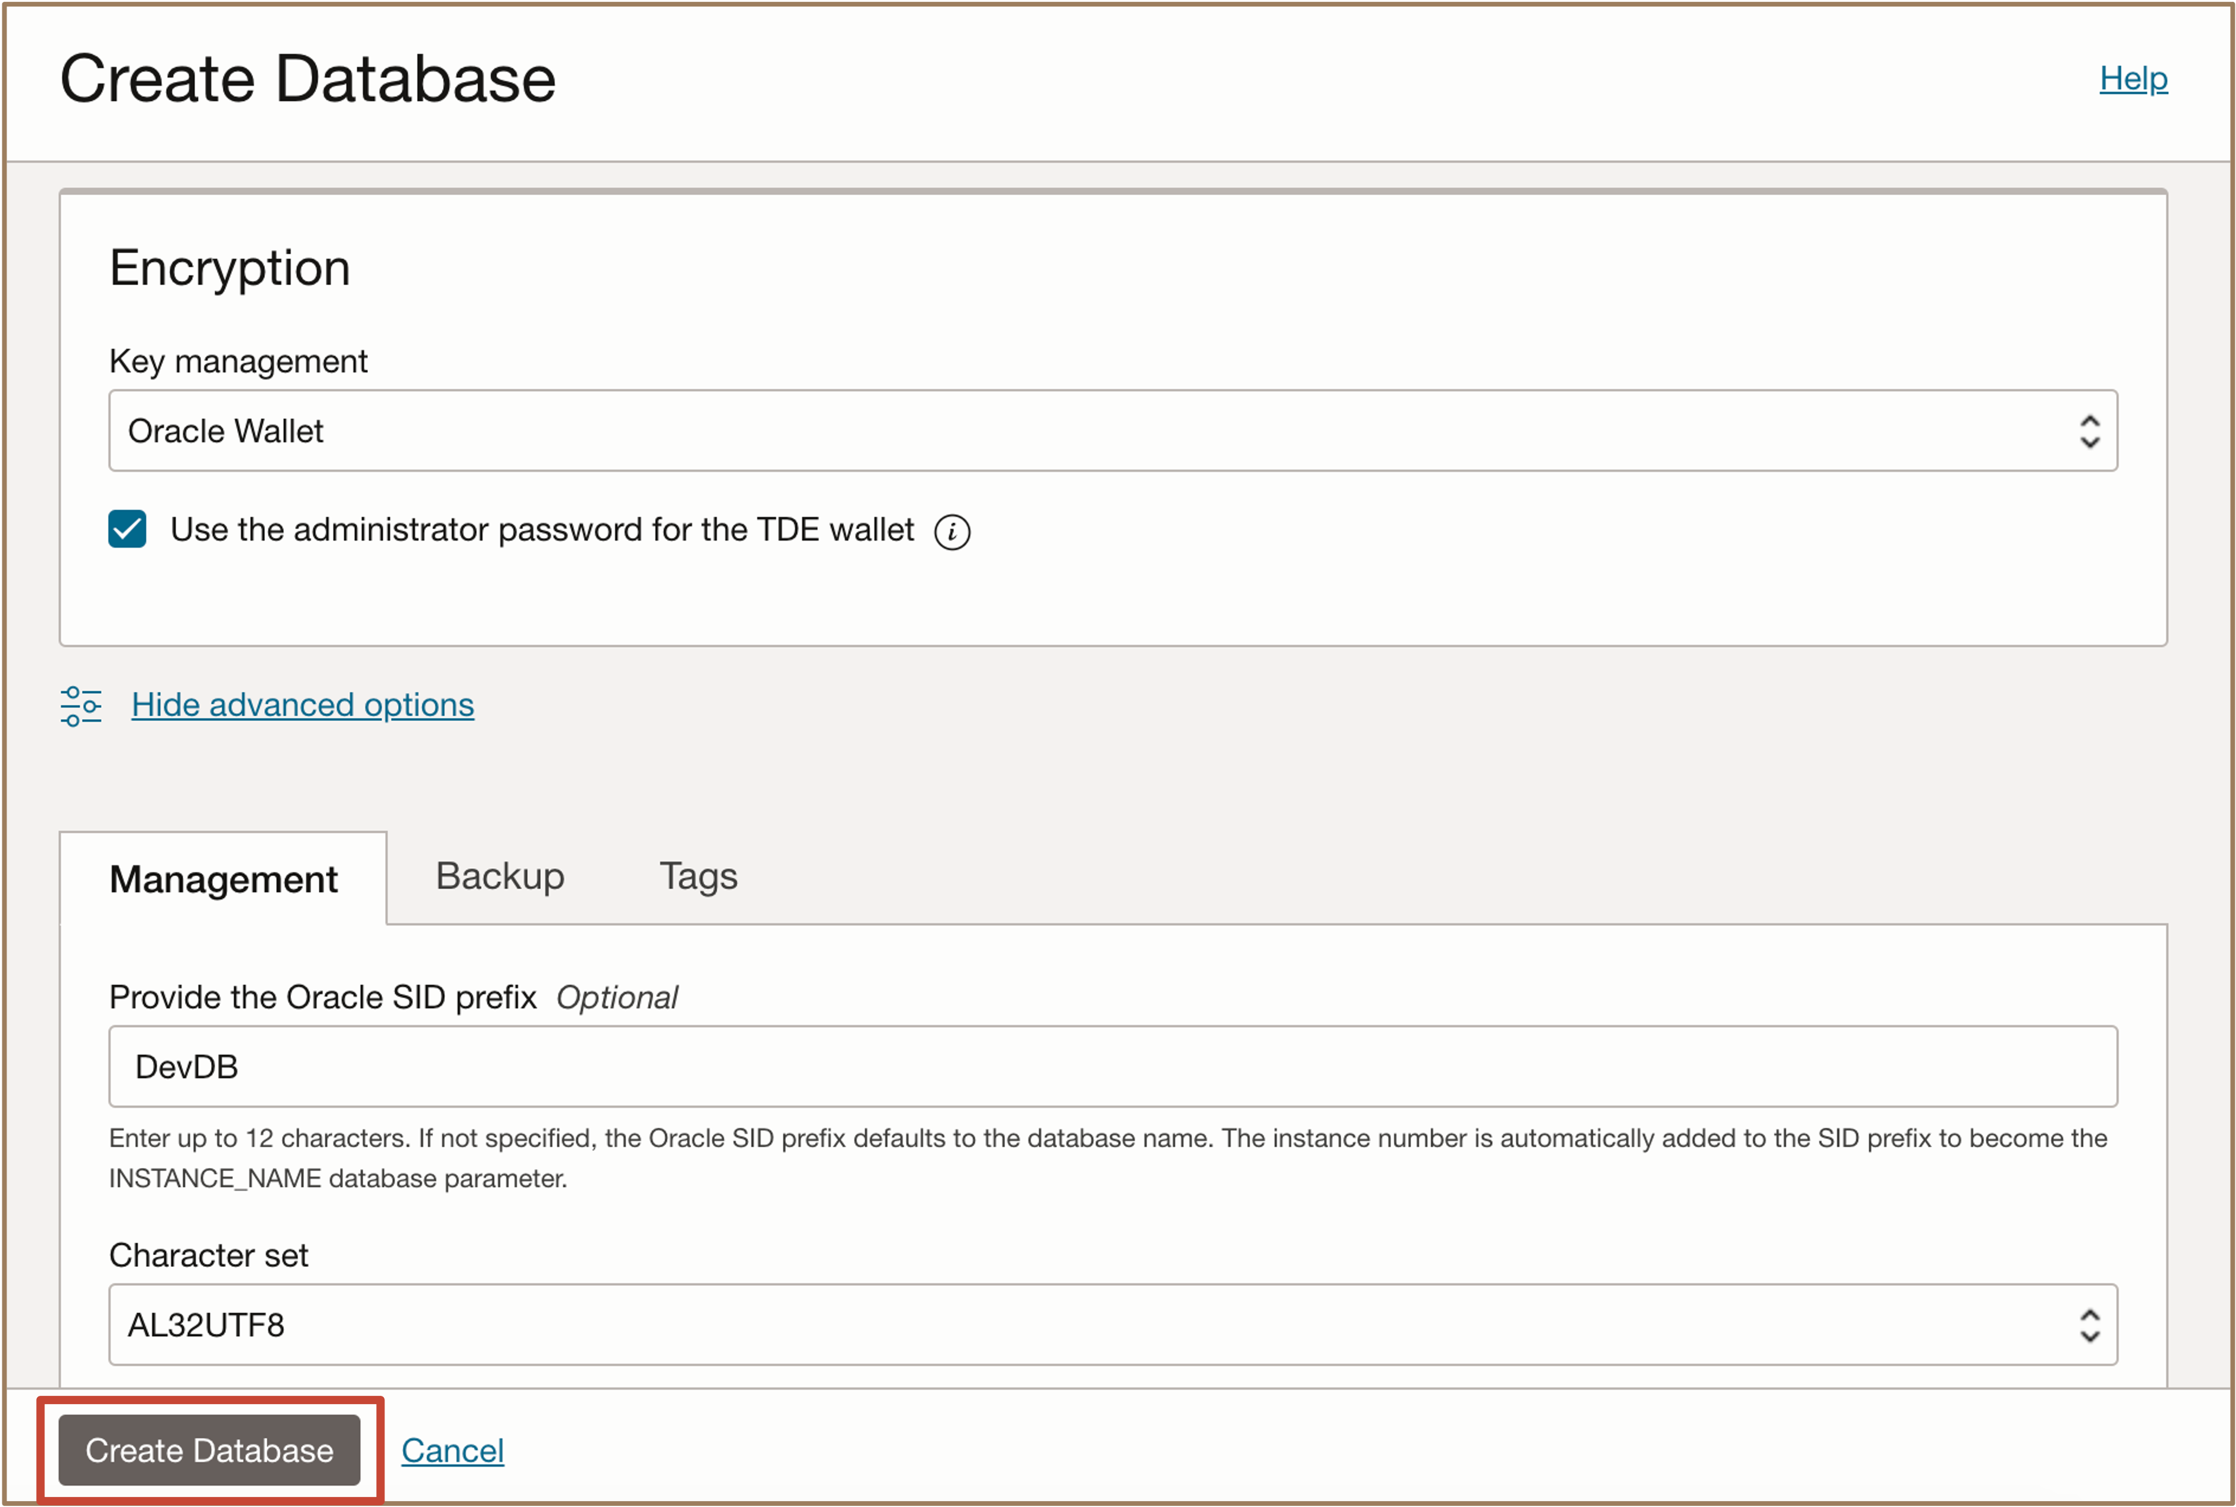Click the advanced options filter icon

(80, 706)
